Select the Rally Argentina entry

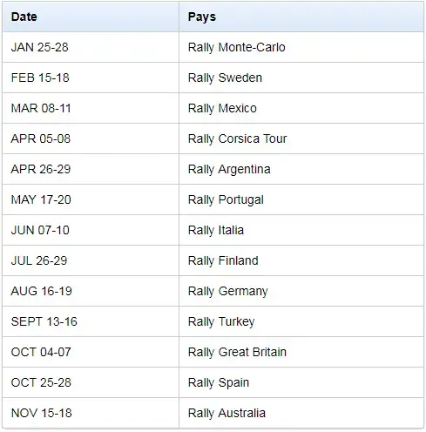[301, 169]
